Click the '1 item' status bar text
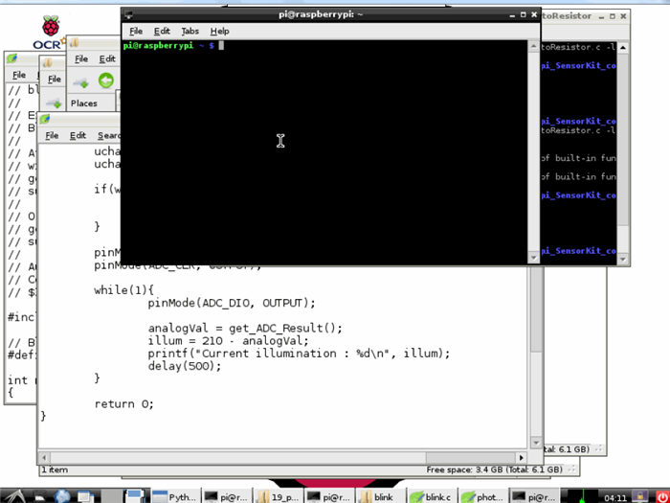670x503 pixels. pyautogui.click(x=55, y=469)
